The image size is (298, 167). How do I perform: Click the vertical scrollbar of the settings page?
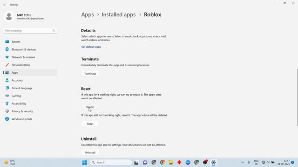(x=297, y=97)
